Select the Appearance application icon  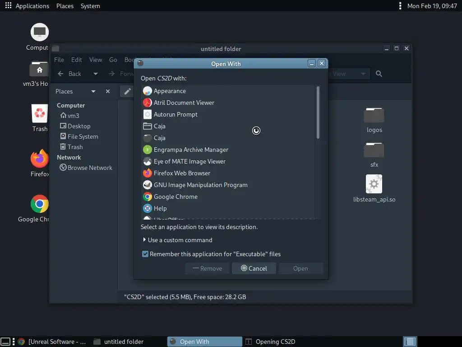pyautogui.click(x=148, y=91)
